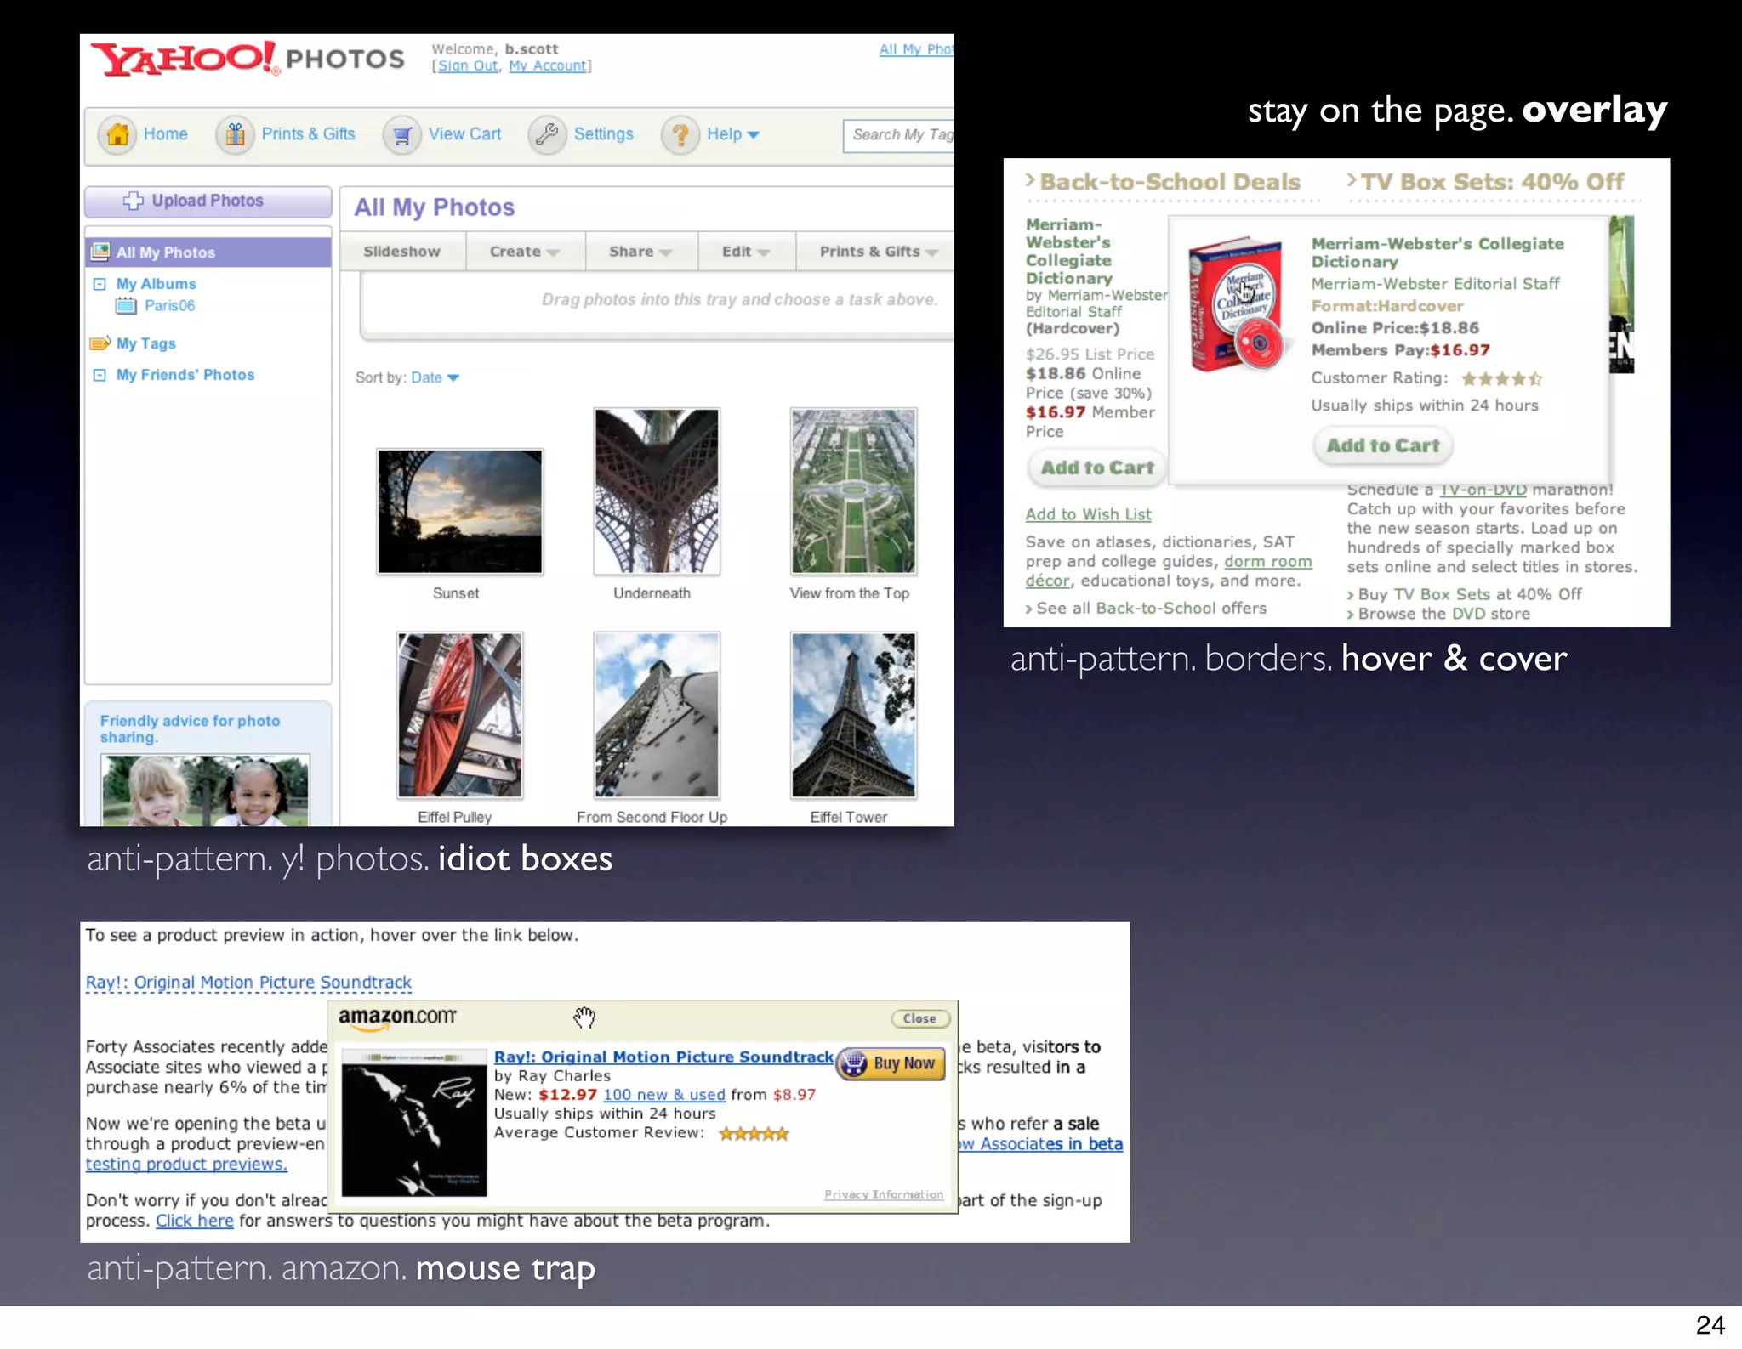Click the amazon.com logo in popup
Image resolution: width=1742 pixels, height=1349 pixels.
(x=397, y=1017)
